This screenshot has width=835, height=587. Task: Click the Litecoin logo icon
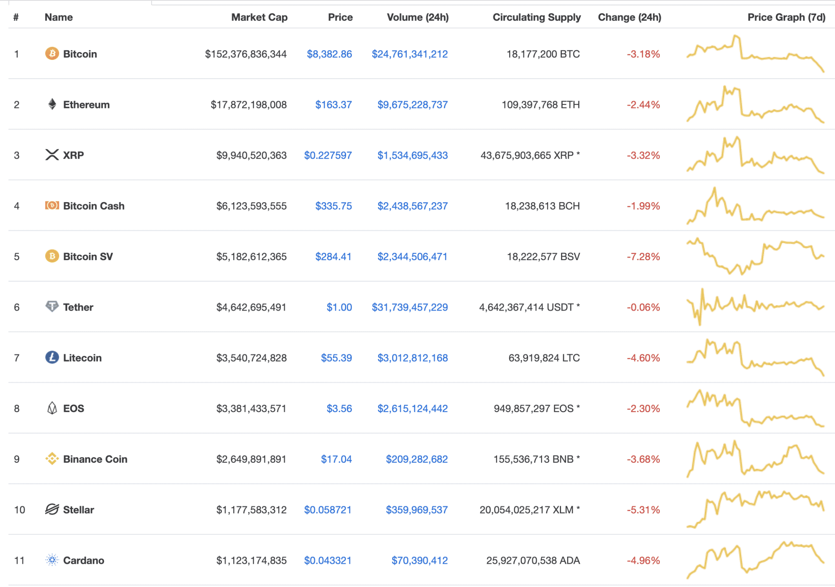52,357
